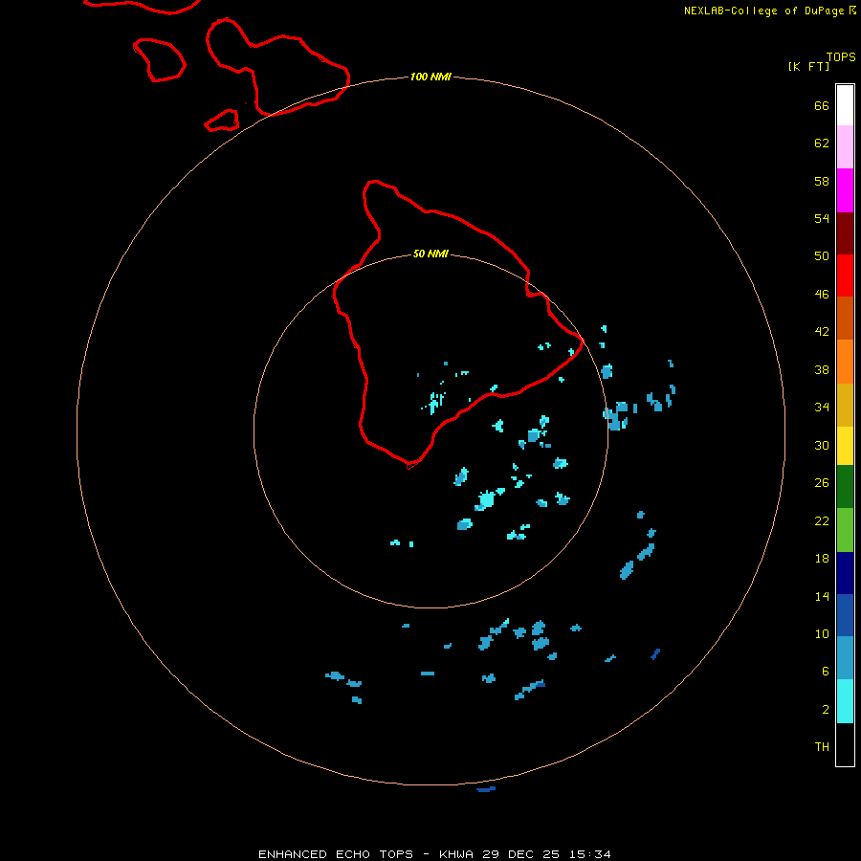Pick the medium blue legend swatch
This screenshot has width=861, height=861.
click(845, 615)
